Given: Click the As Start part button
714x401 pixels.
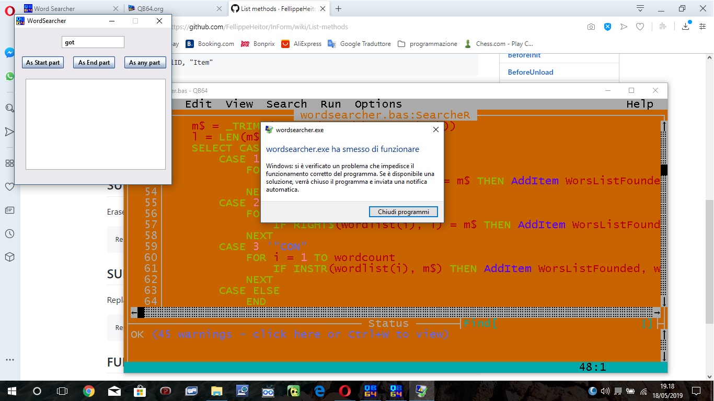Looking at the screenshot, I should click(x=43, y=63).
